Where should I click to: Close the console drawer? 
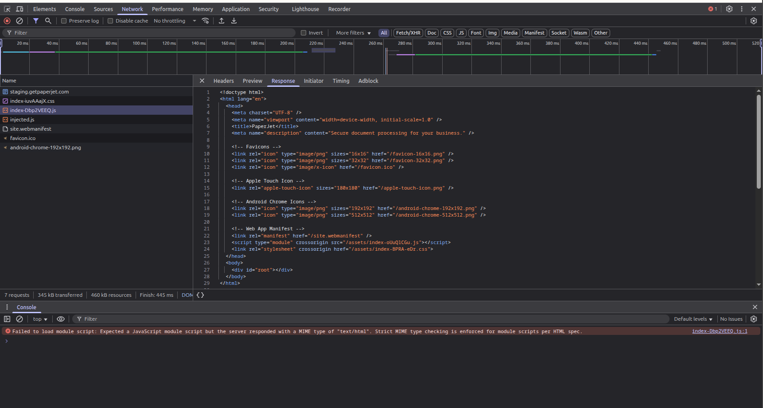point(755,307)
